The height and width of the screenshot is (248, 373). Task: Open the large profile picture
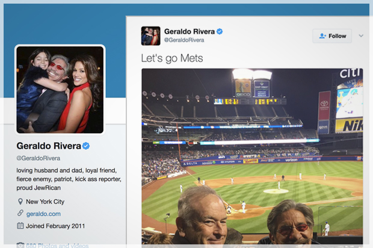pos(60,90)
